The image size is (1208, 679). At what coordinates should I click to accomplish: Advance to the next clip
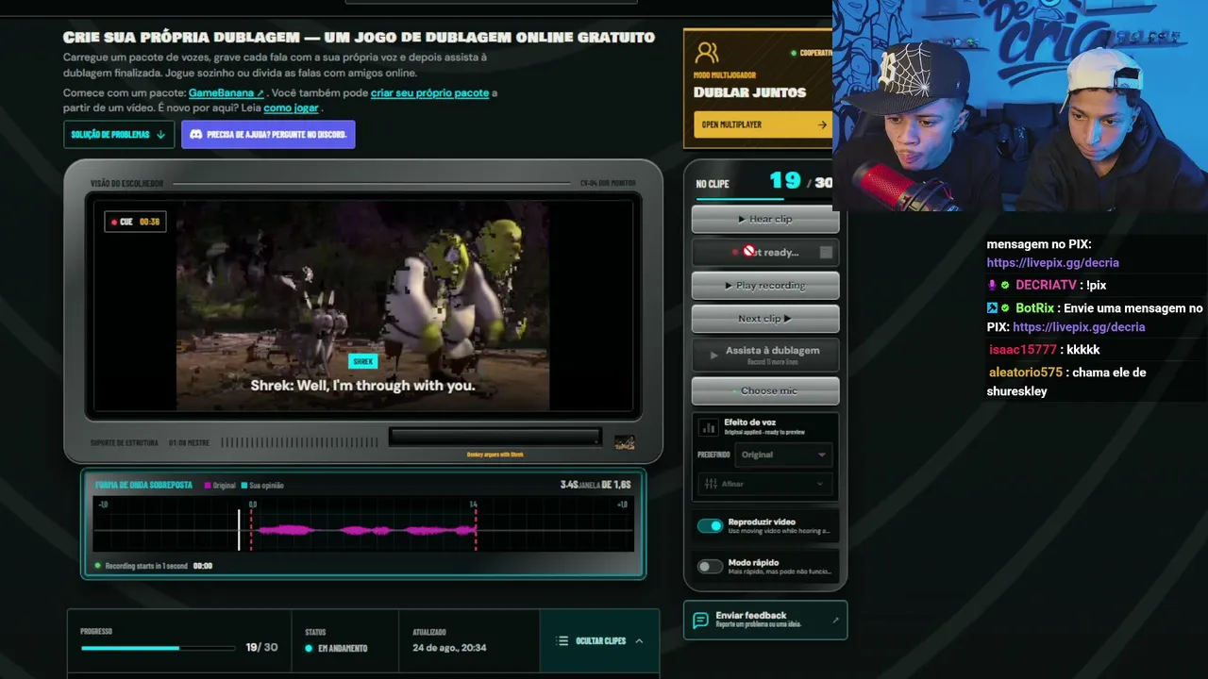point(765,318)
